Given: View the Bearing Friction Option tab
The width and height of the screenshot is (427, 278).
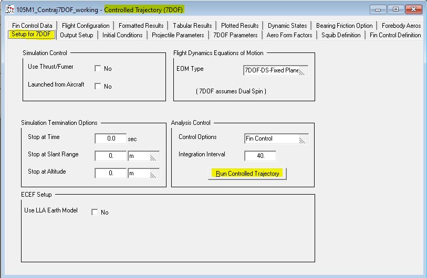Looking at the screenshot, I should pyautogui.click(x=344, y=25).
